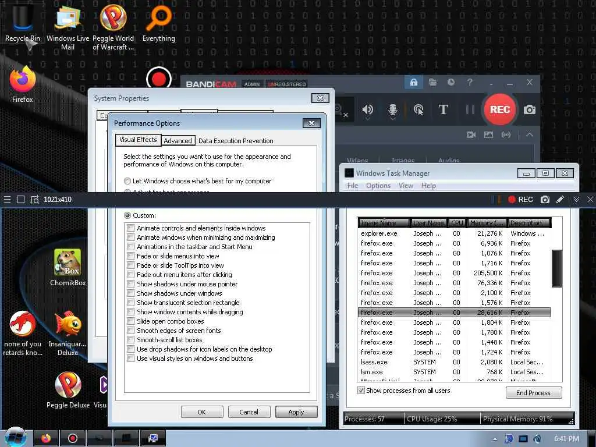Click the Bandicam Home lock icon

(414, 82)
